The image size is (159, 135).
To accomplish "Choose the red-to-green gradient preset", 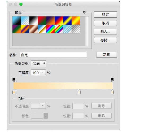I will 42,20.
